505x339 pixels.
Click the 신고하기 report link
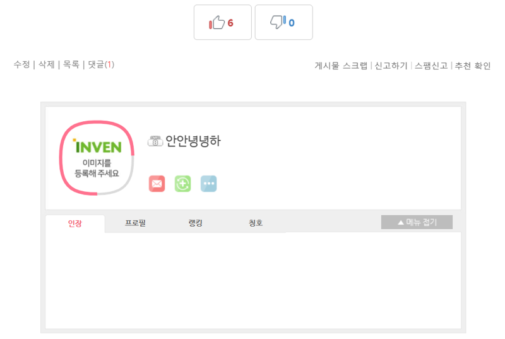(x=391, y=66)
